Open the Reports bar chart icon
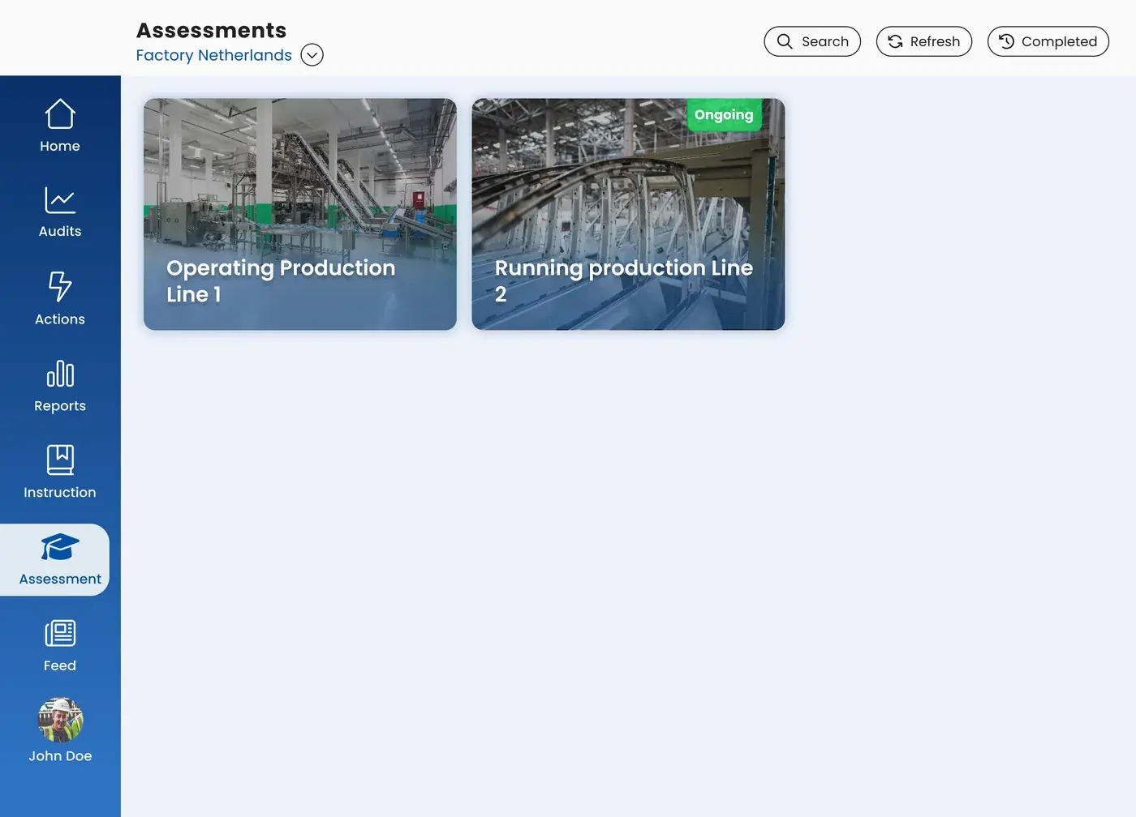Screen dimensions: 1136x817 (x=60, y=374)
